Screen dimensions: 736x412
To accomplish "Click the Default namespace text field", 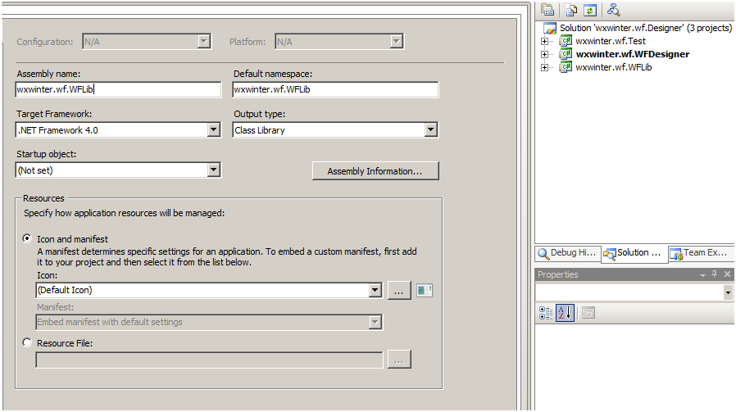I will pyautogui.click(x=335, y=89).
